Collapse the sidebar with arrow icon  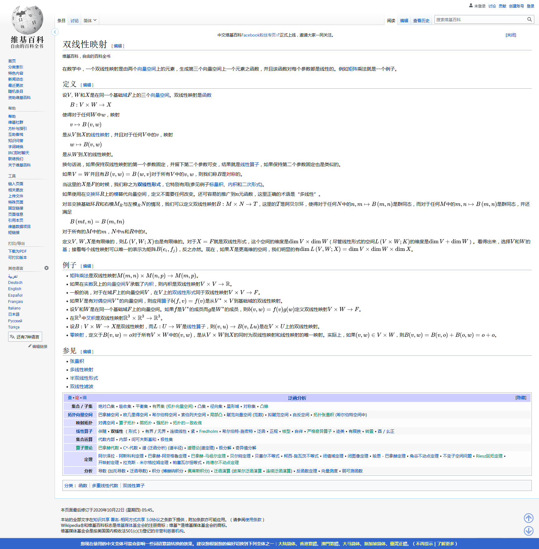click(x=55, y=32)
